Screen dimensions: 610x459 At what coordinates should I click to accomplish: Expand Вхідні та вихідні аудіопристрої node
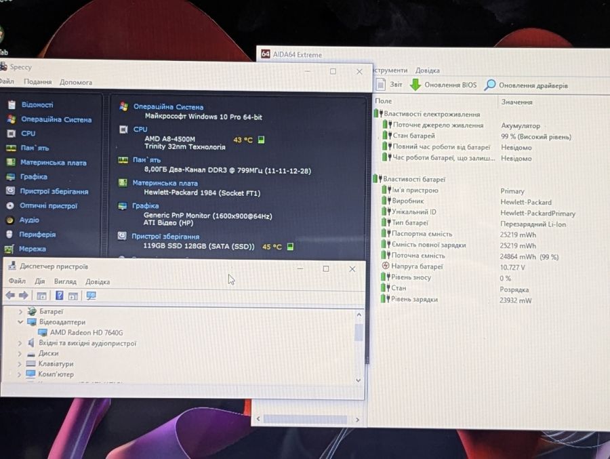[x=20, y=343]
